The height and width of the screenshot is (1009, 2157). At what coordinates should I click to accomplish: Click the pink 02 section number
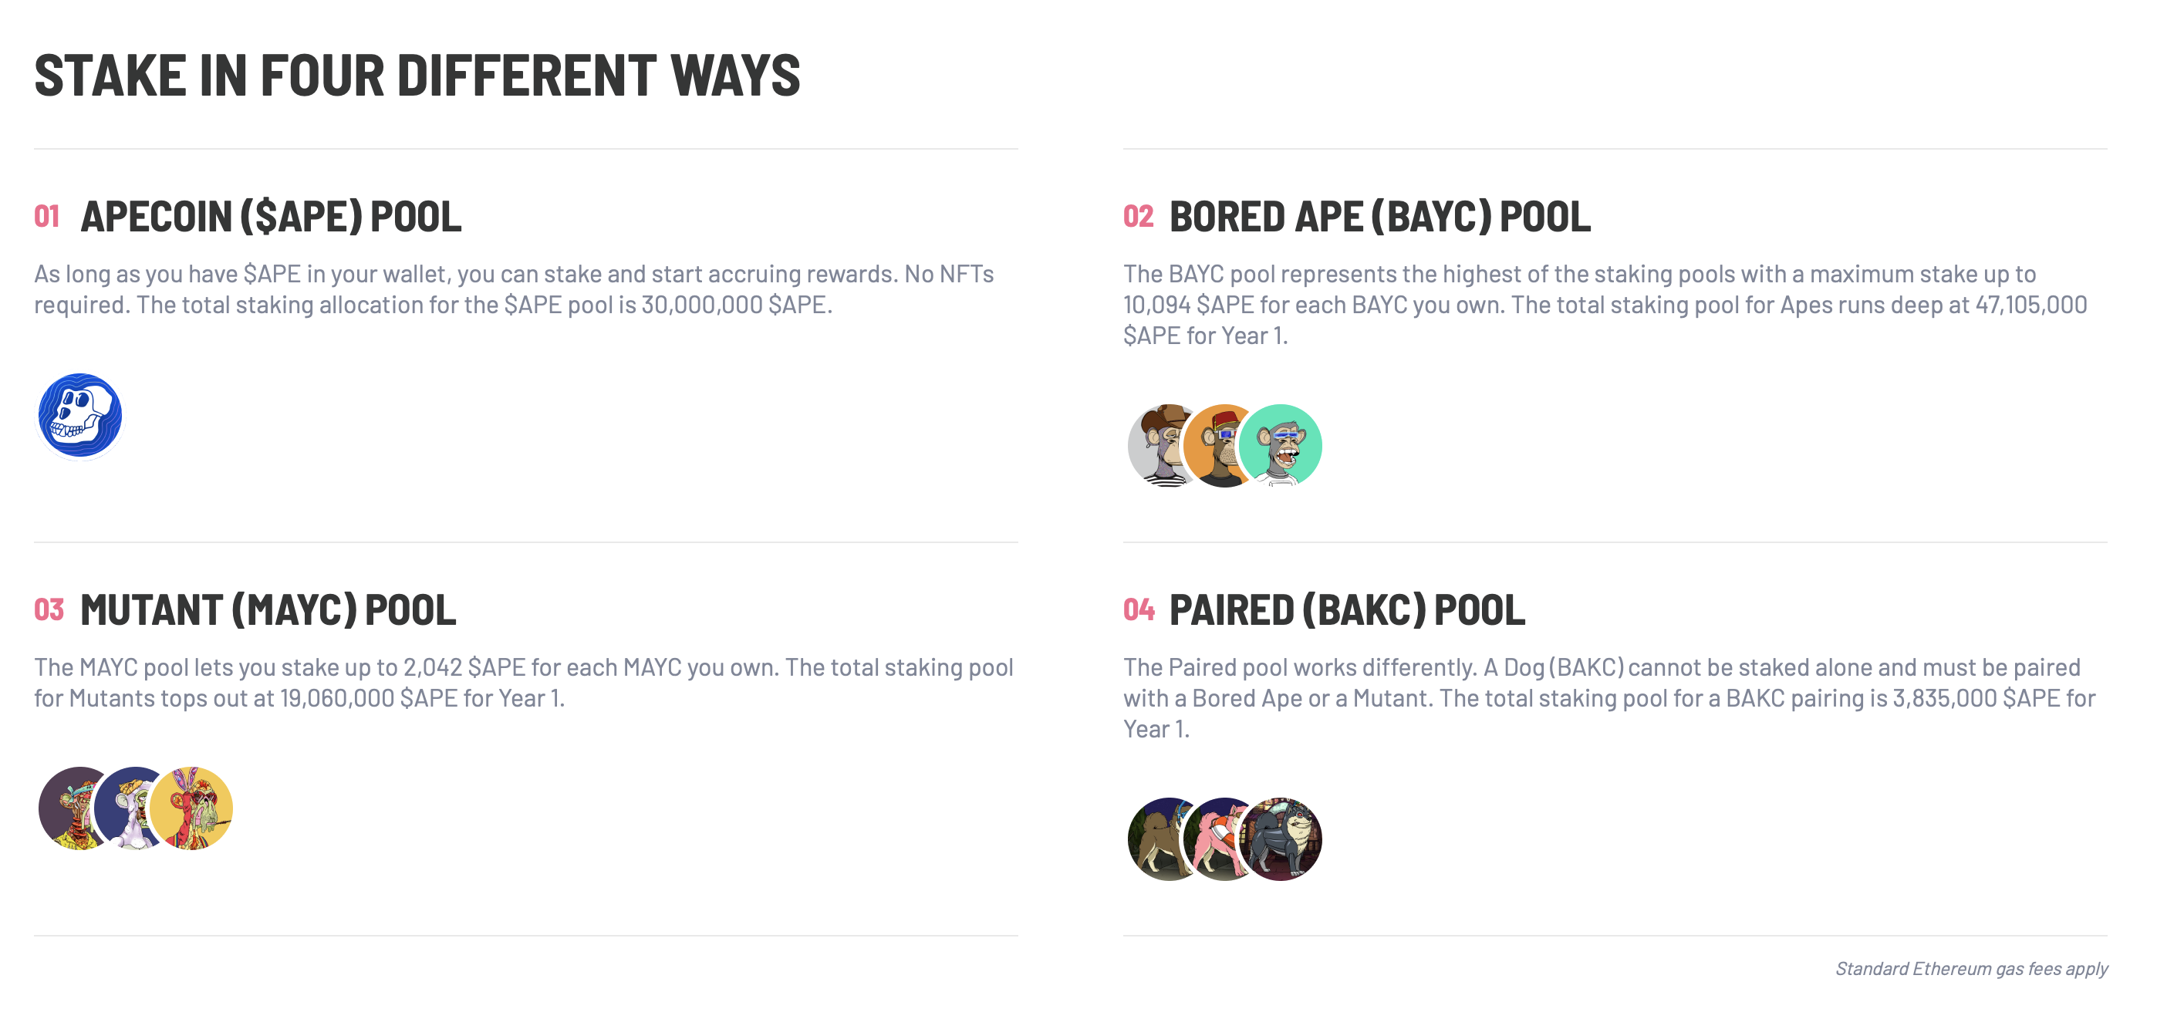(1138, 217)
